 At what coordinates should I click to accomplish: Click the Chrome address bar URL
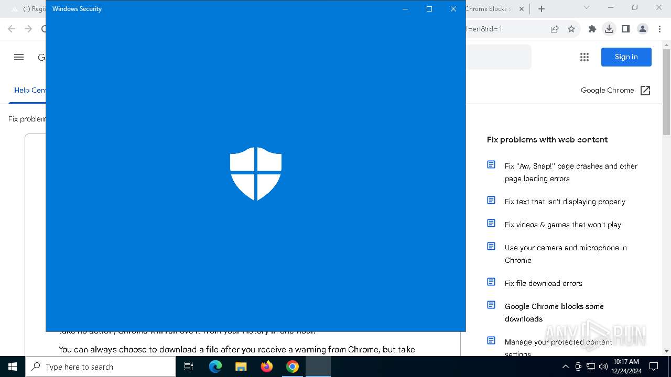coord(484,29)
